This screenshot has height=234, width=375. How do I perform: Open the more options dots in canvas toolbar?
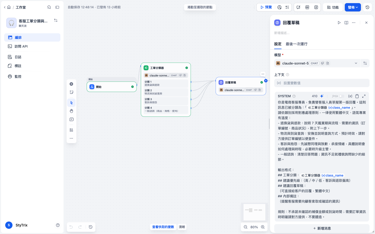point(71,138)
